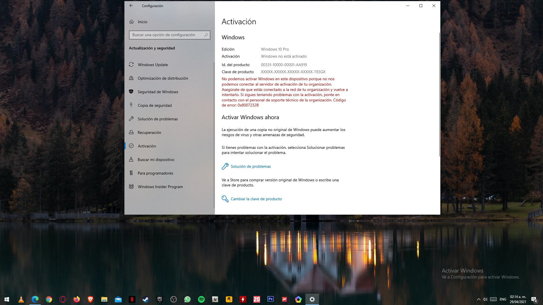Click the red error code 0x8007232B text

click(248, 105)
